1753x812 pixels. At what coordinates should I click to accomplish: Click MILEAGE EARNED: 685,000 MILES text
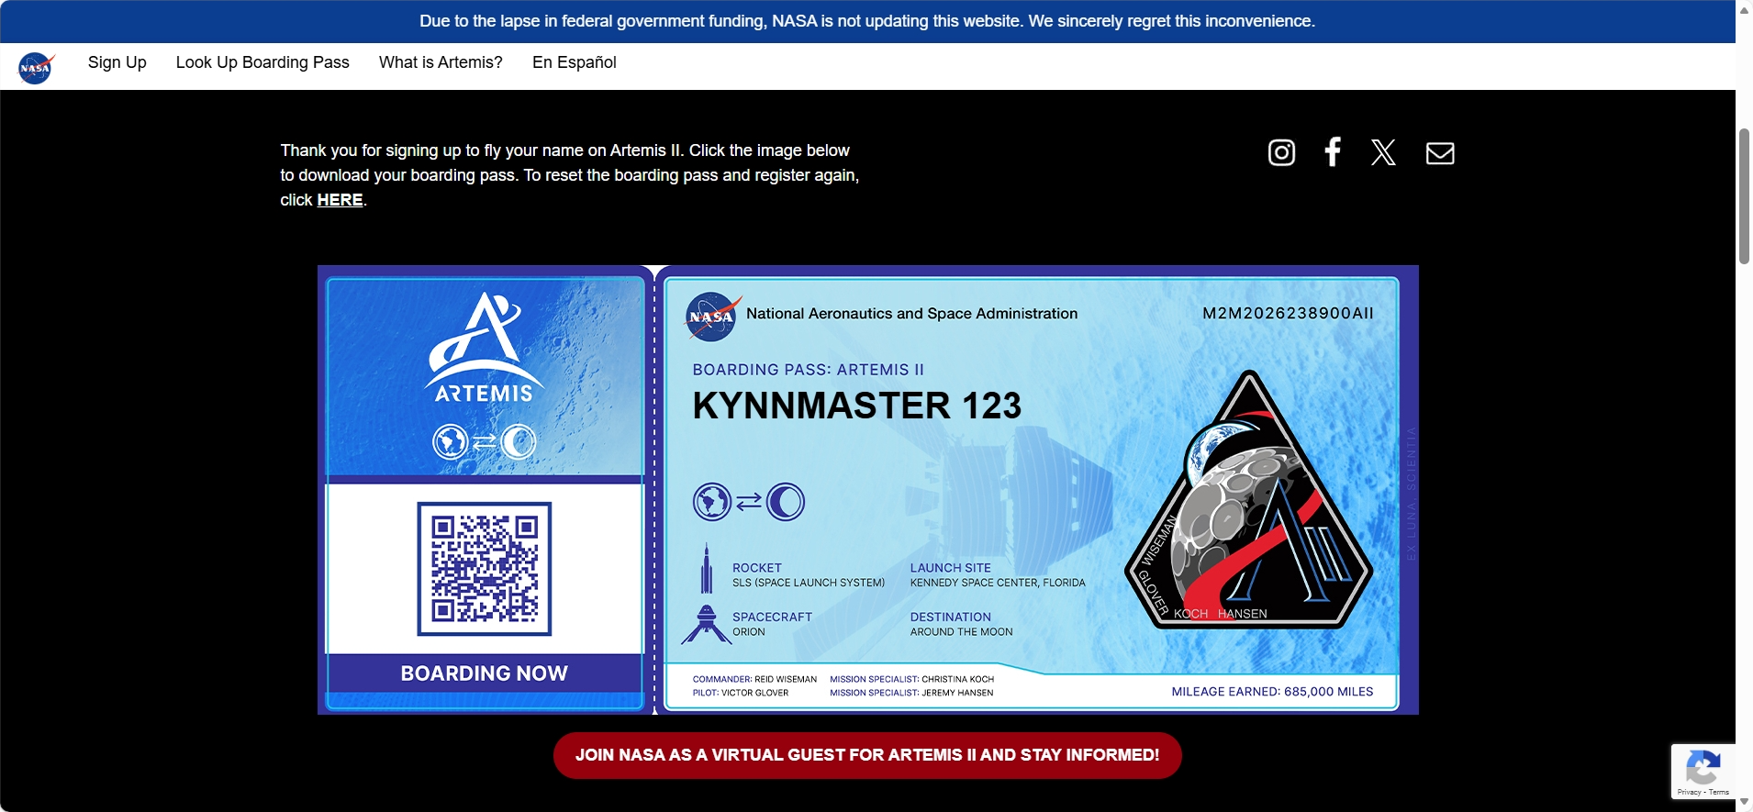[1272, 692]
